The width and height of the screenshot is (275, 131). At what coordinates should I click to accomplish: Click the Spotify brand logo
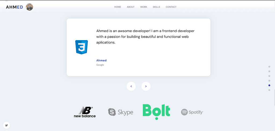click(192, 112)
